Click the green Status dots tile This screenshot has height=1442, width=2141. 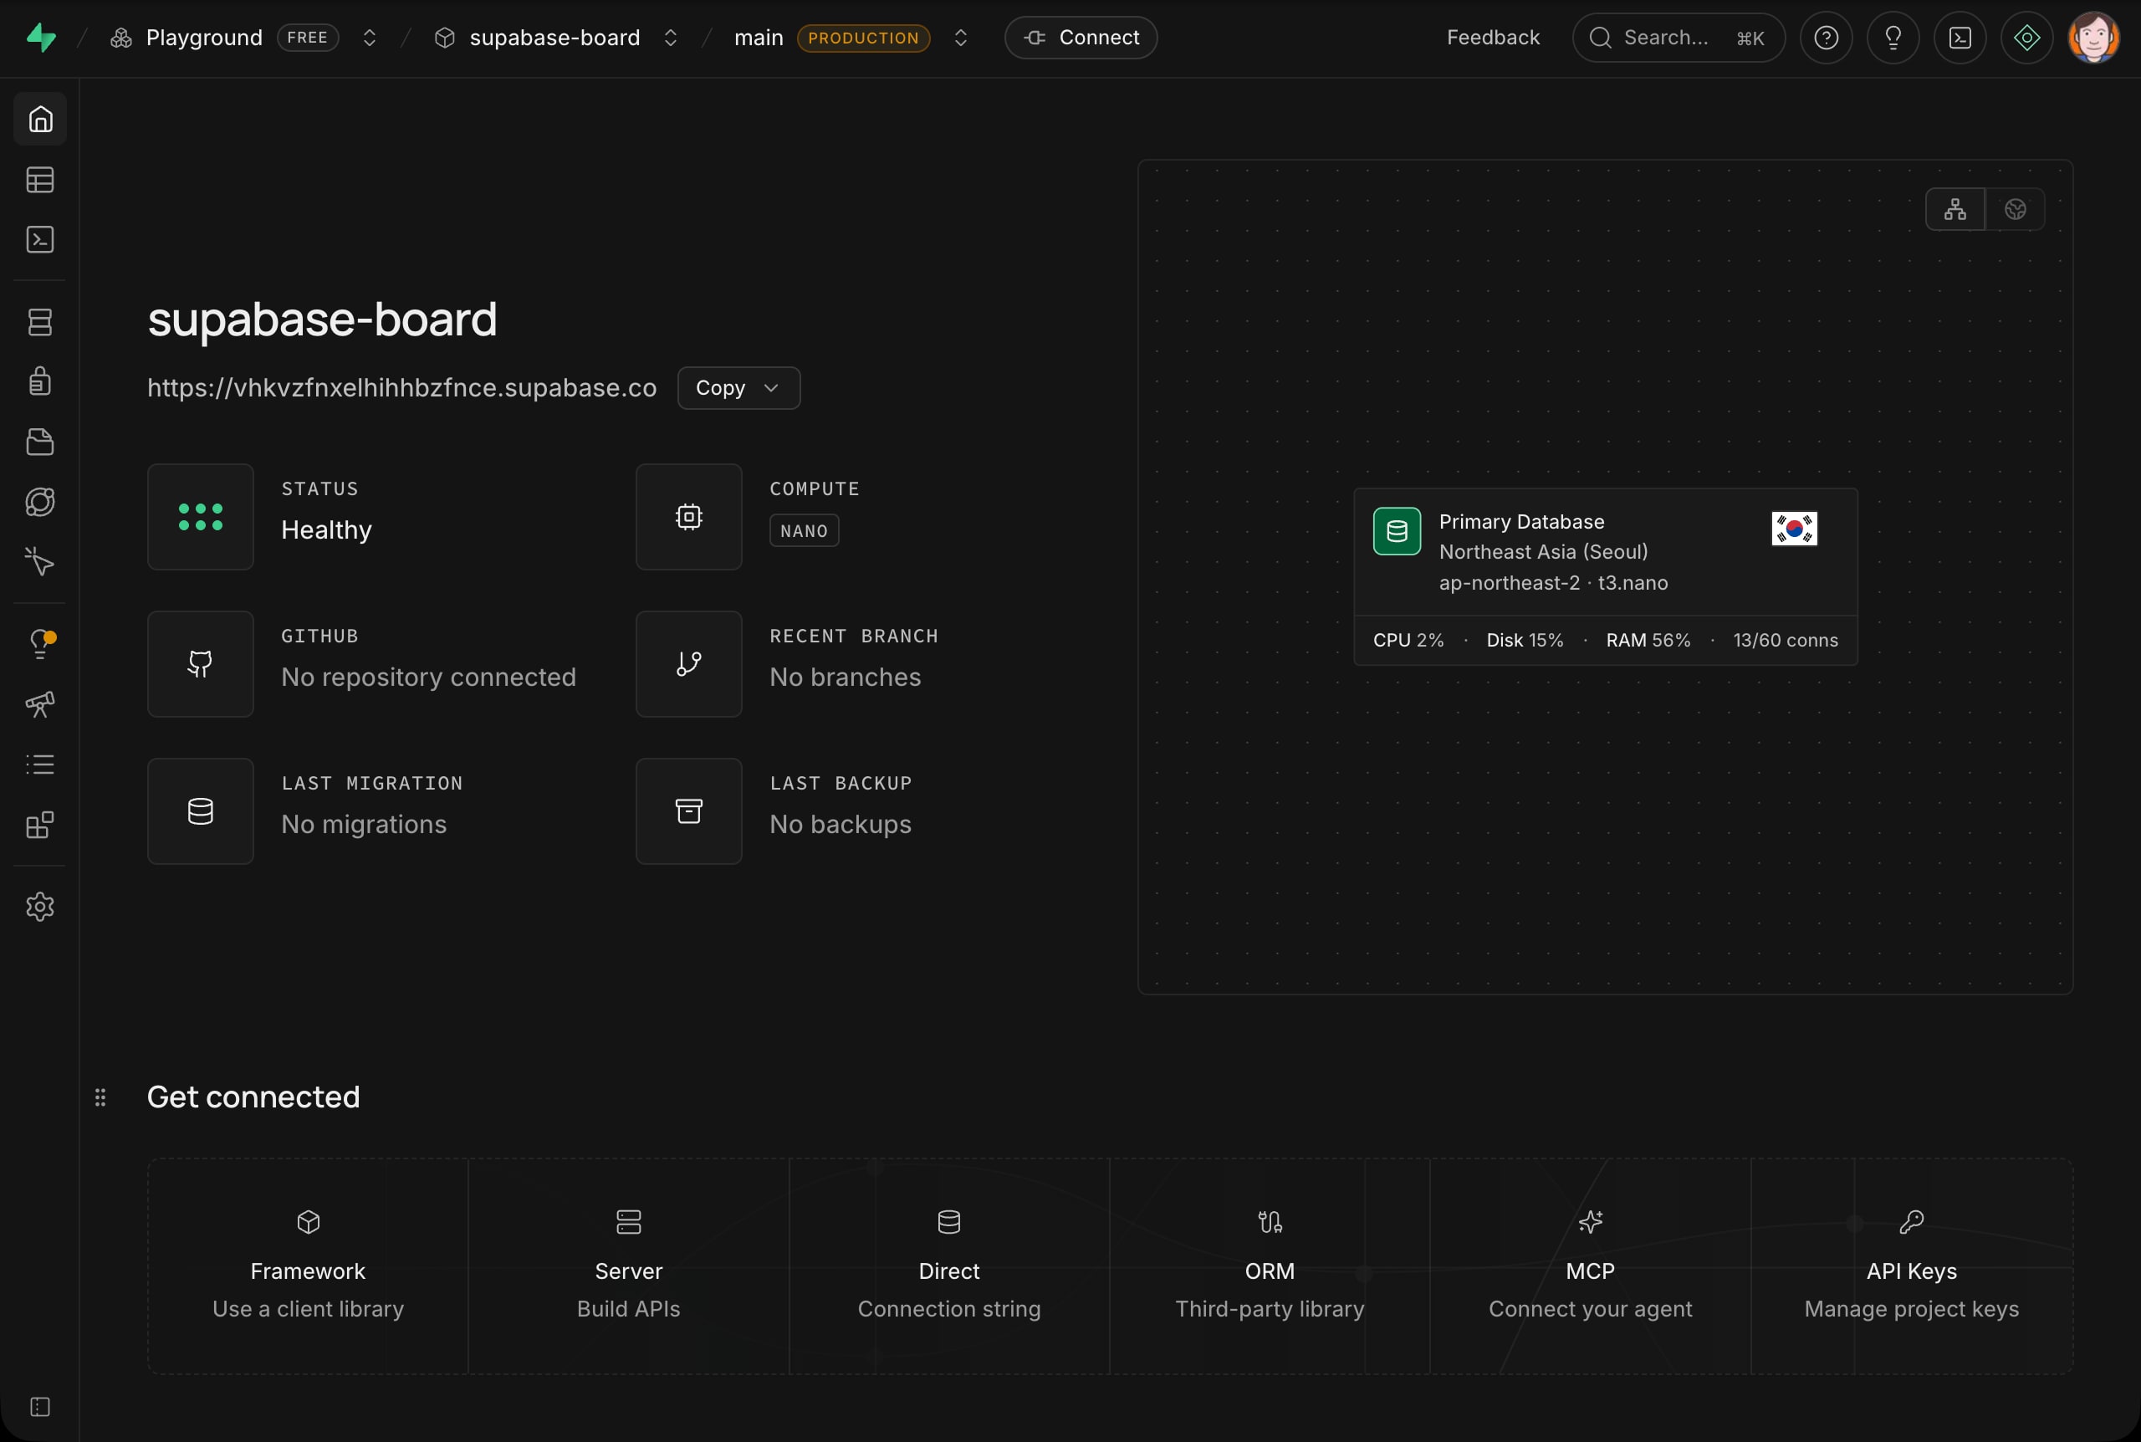click(x=201, y=517)
